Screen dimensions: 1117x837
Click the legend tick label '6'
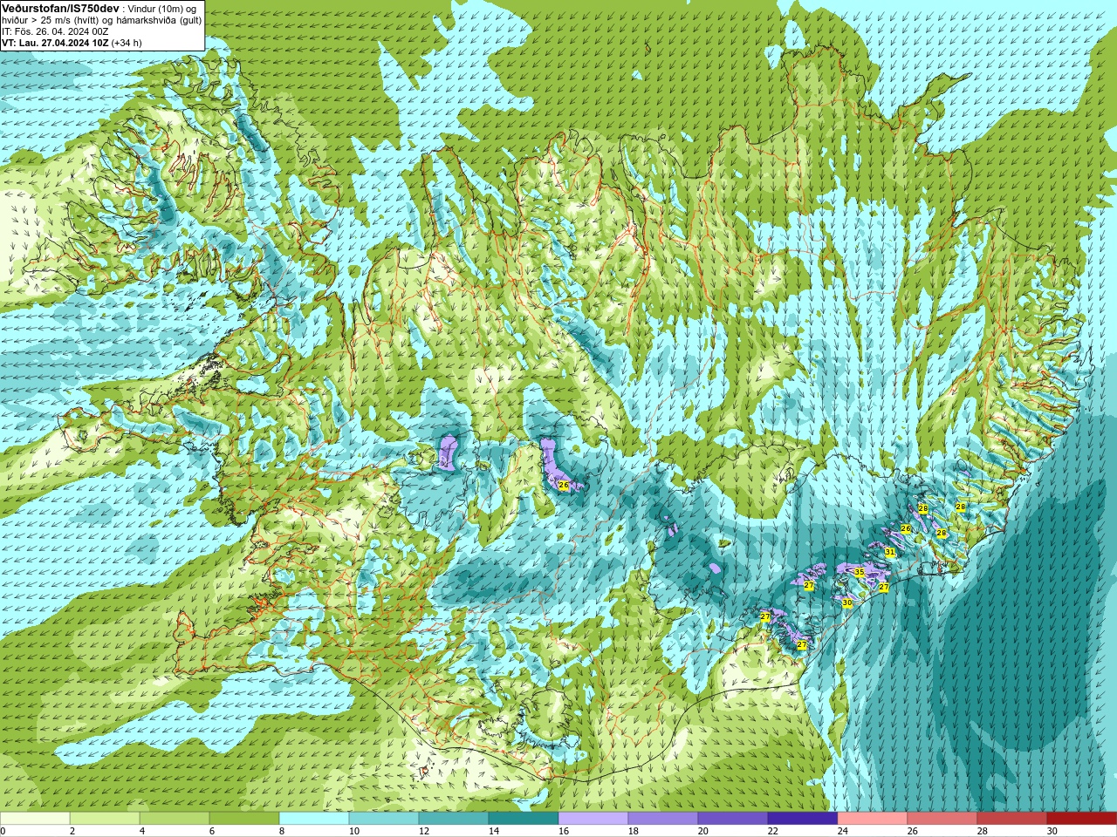click(x=212, y=831)
